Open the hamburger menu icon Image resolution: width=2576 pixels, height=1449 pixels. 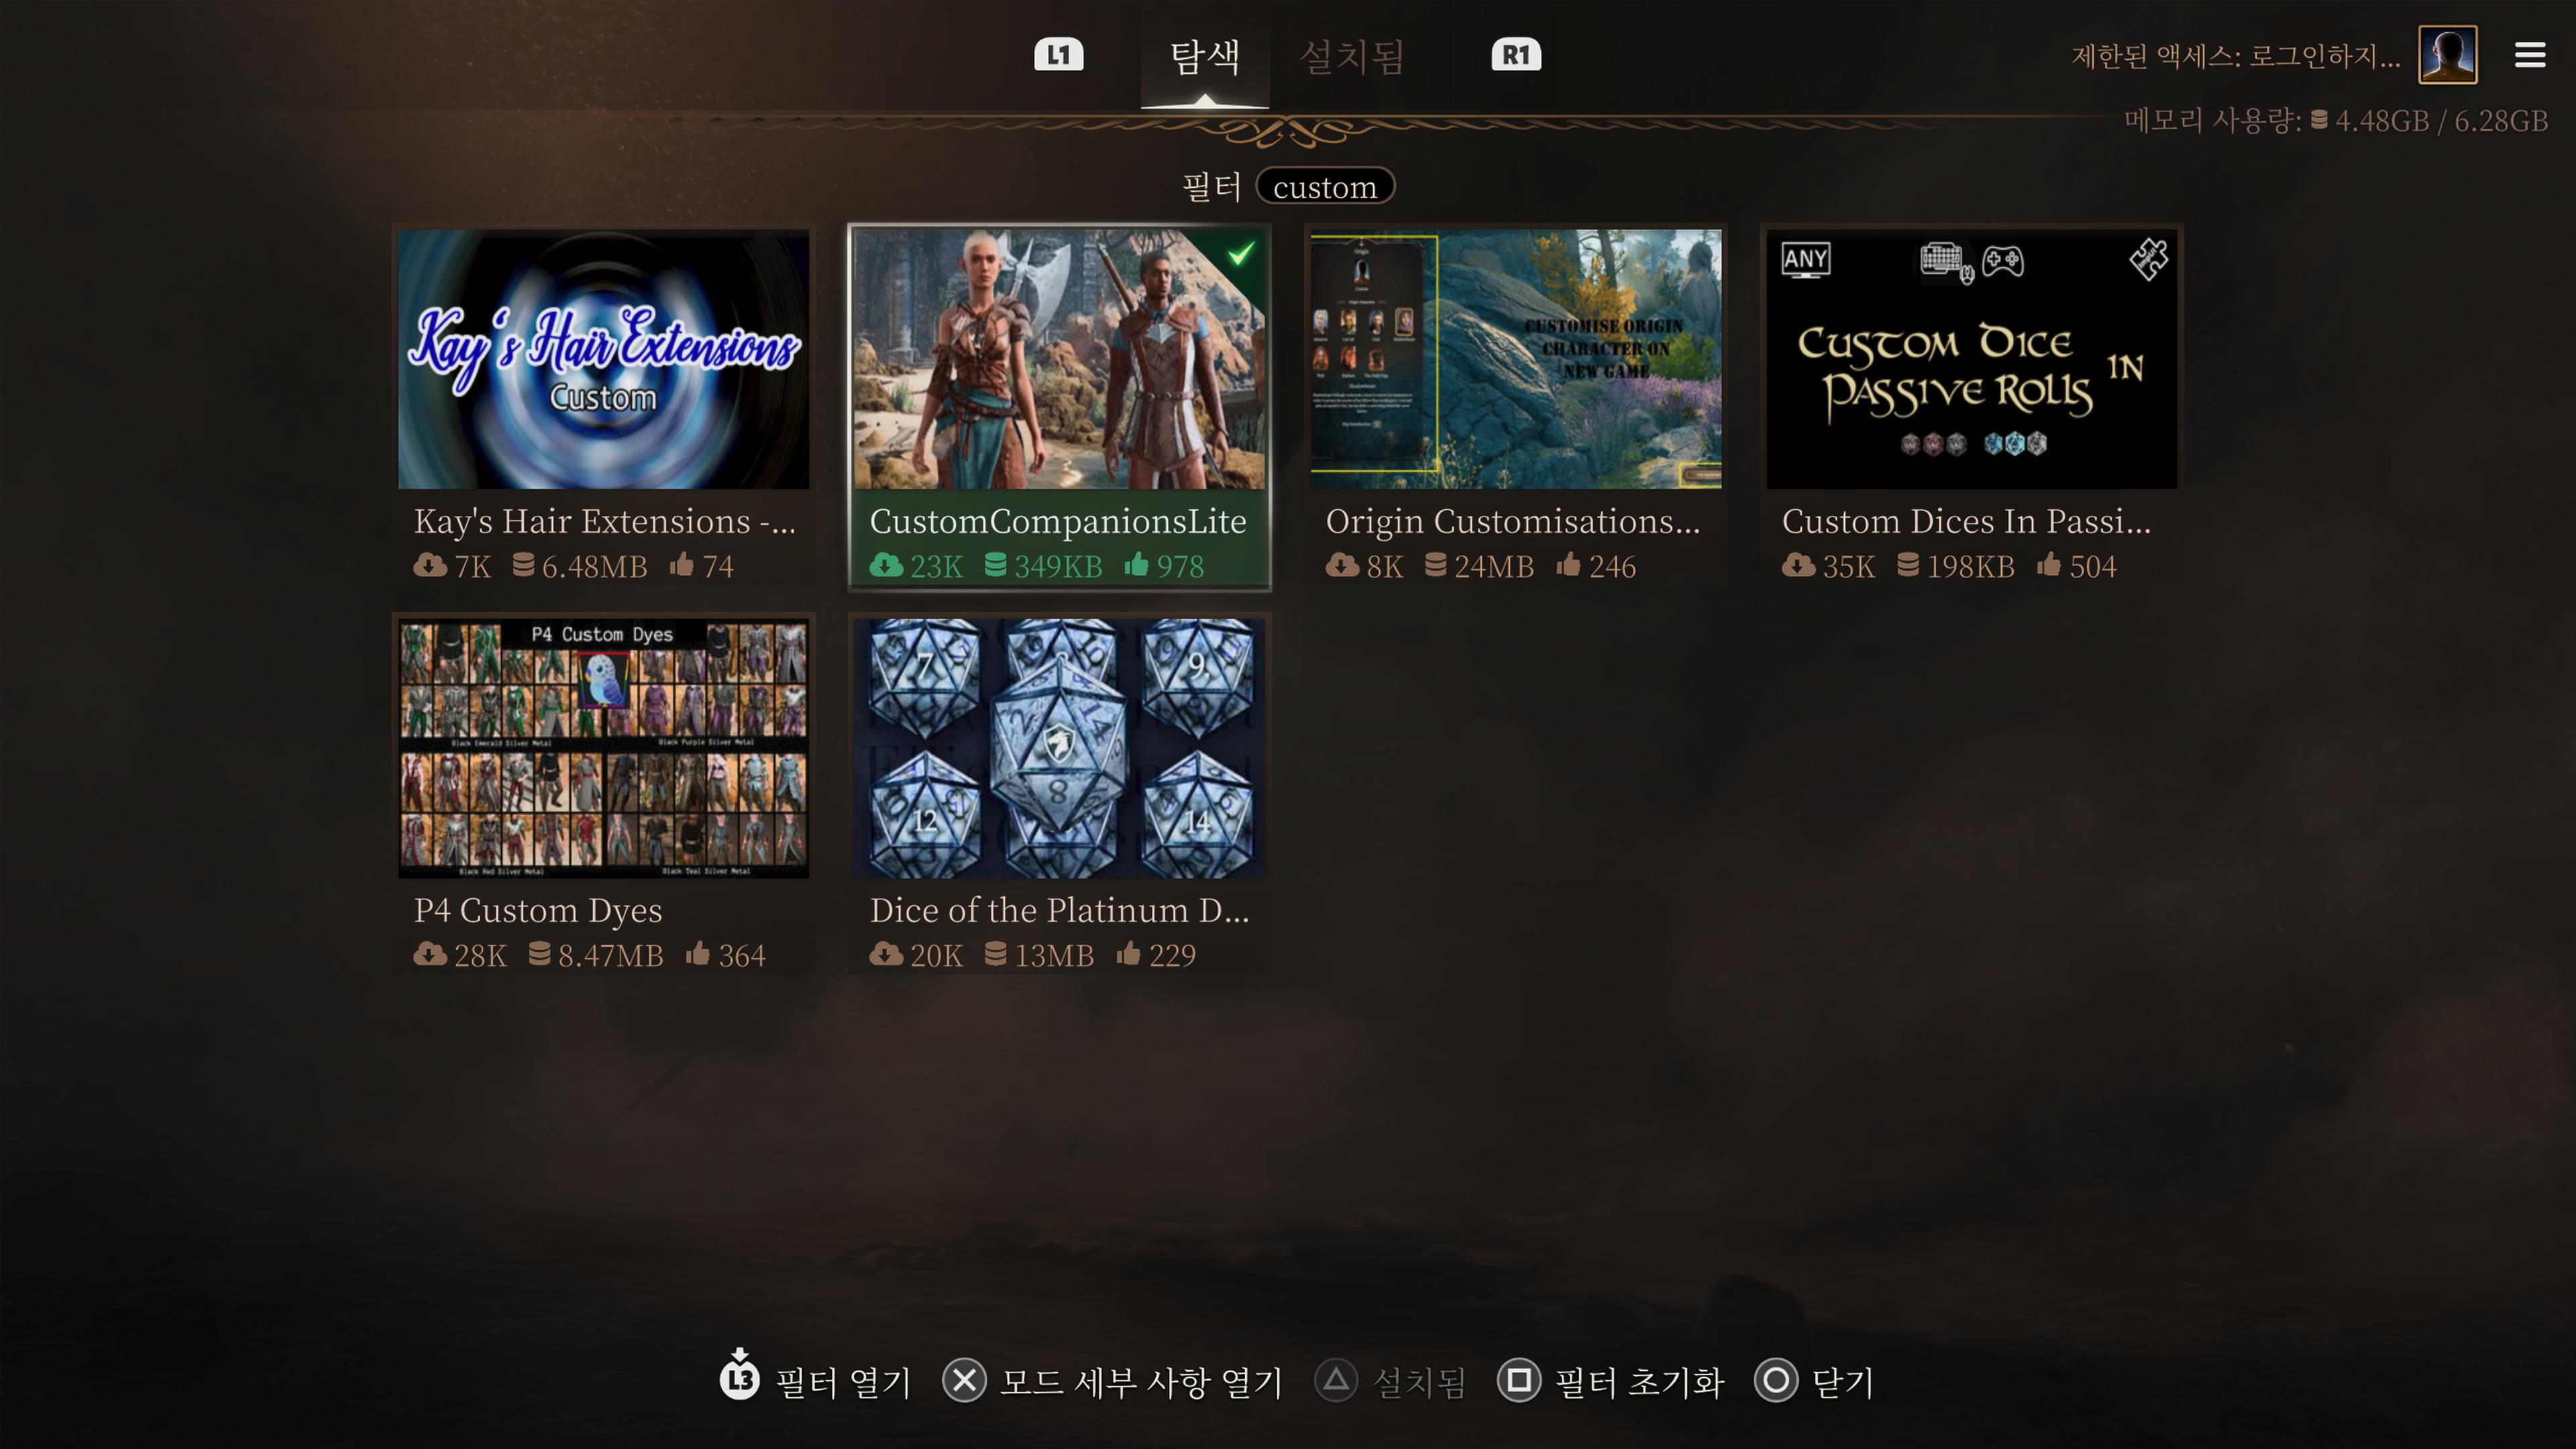click(2530, 55)
